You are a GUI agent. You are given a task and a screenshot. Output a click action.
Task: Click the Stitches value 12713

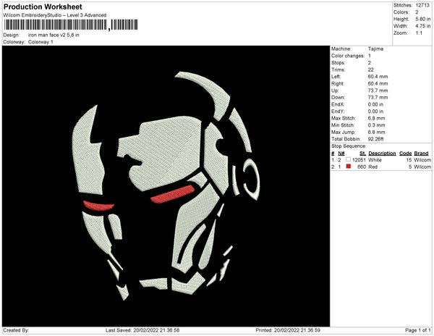(422, 5)
